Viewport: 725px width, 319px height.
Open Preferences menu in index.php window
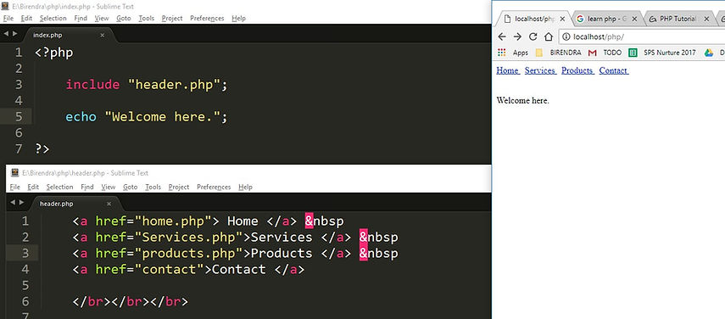(207, 19)
